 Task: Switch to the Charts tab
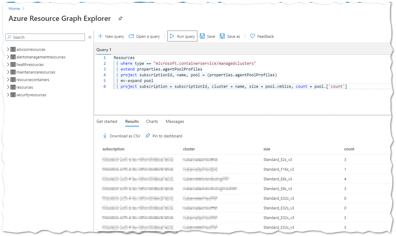point(152,121)
